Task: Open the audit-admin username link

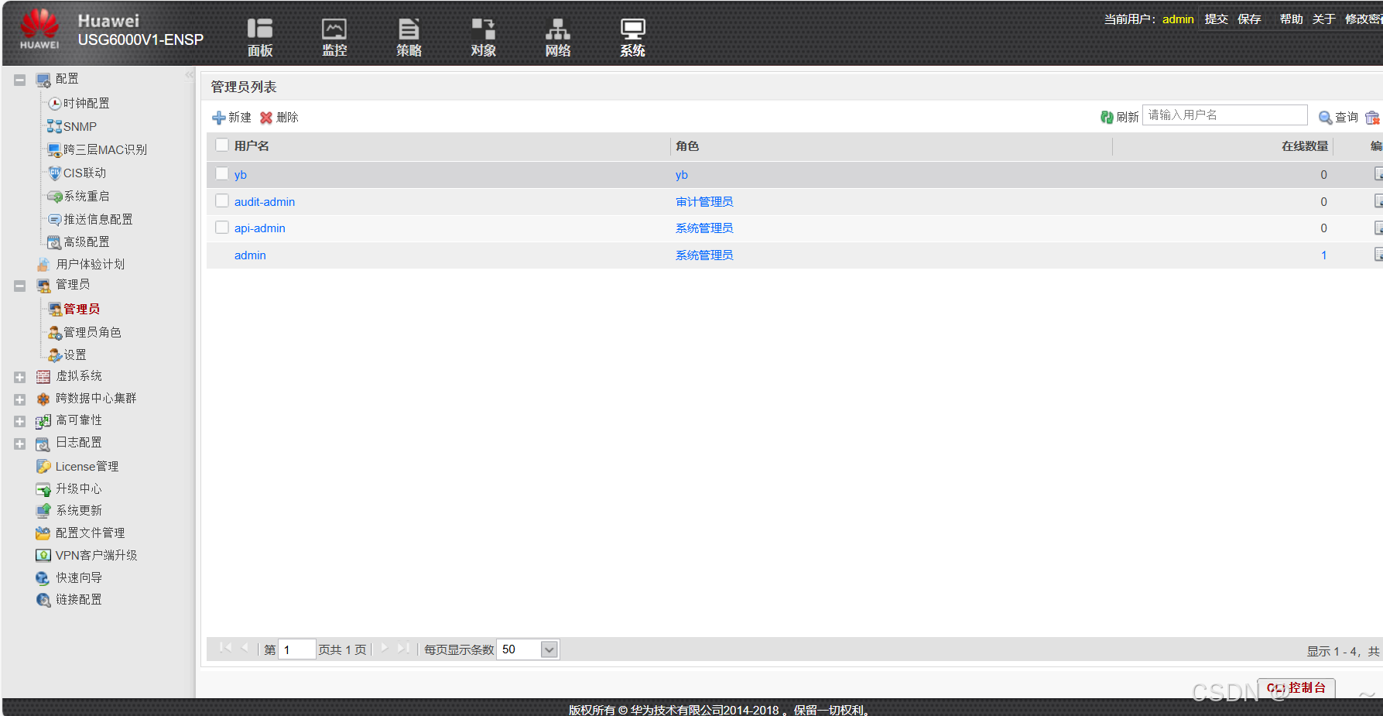Action: tap(265, 201)
